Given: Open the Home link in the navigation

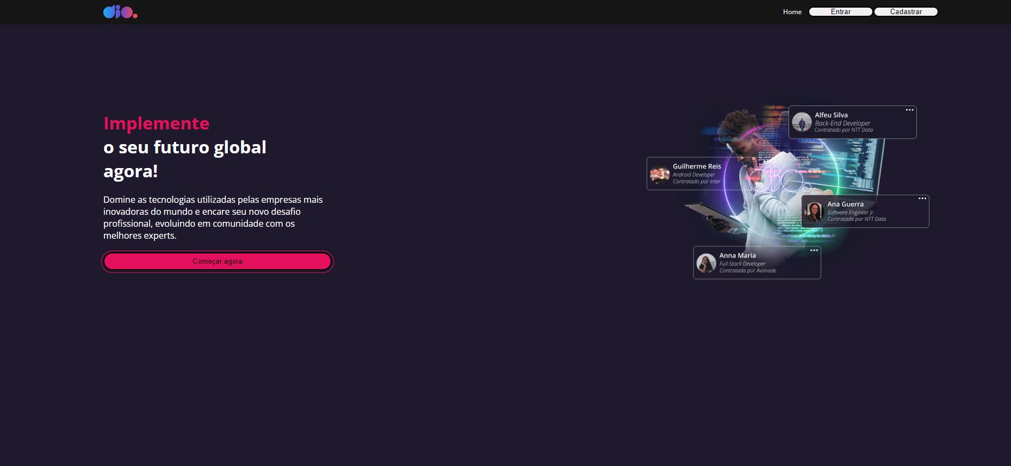Looking at the screenshot, I should (x=792, y=12).
